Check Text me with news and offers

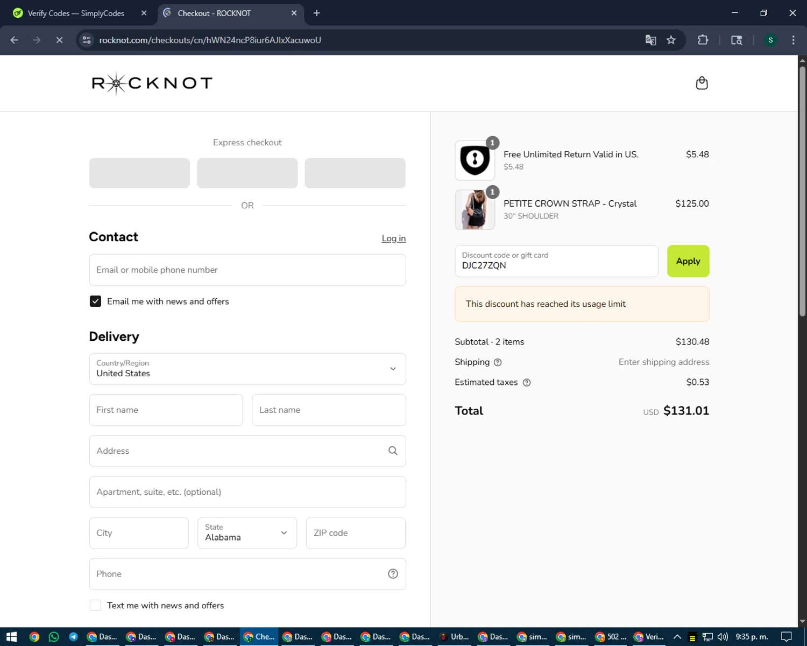(x=95, y=606)
